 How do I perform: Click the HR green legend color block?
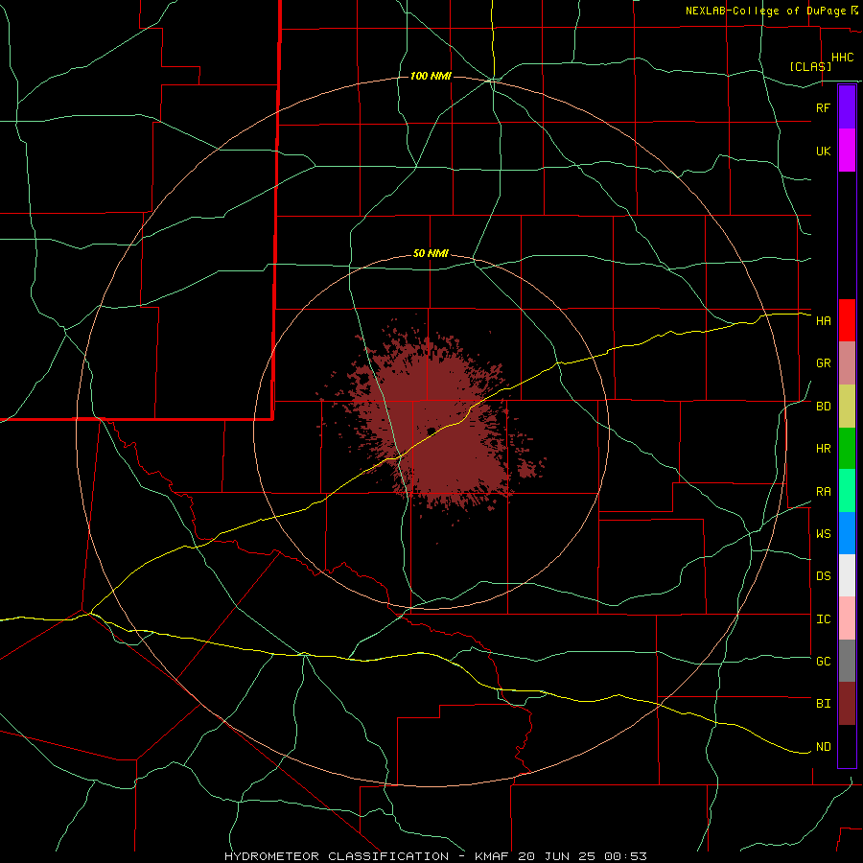pyautogui.click(x=847, y=449)
